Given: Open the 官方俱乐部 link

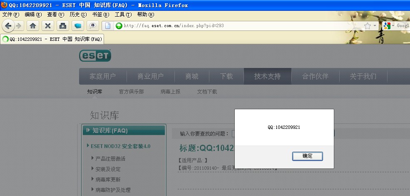Looking at the screenshot, I should point(131,92).
